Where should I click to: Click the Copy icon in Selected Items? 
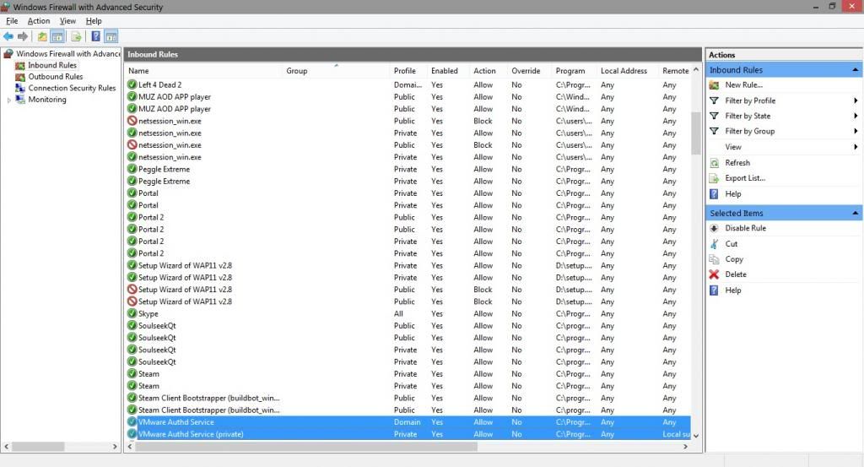click(x=714, y=259)
